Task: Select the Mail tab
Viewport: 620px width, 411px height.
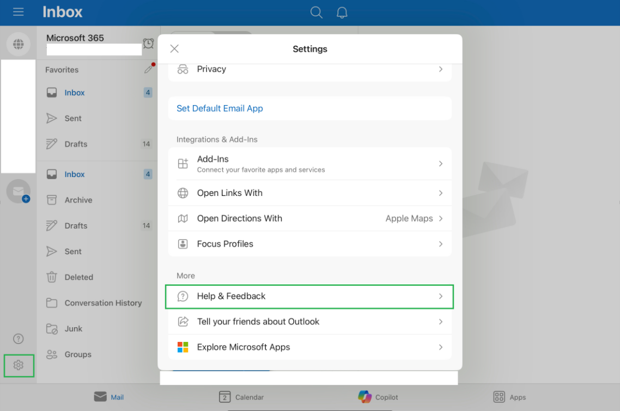Action: [x=108, y=397]
